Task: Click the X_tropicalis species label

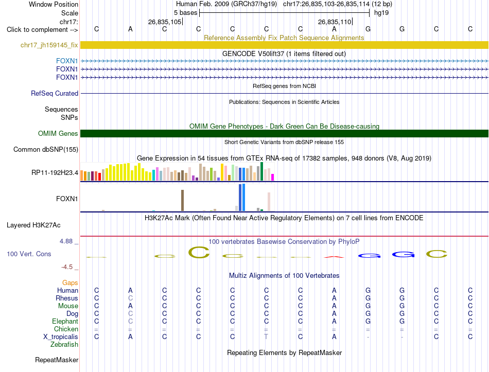Action: 61,337
